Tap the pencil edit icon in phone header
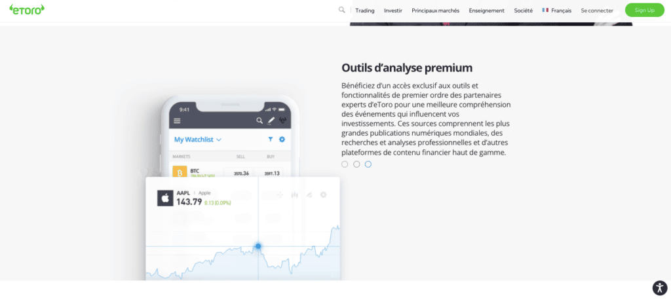671x300 pixels. [x=271, y=121]
